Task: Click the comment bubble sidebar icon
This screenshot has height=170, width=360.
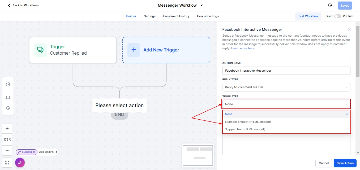Action: click(x=8, y=98)
